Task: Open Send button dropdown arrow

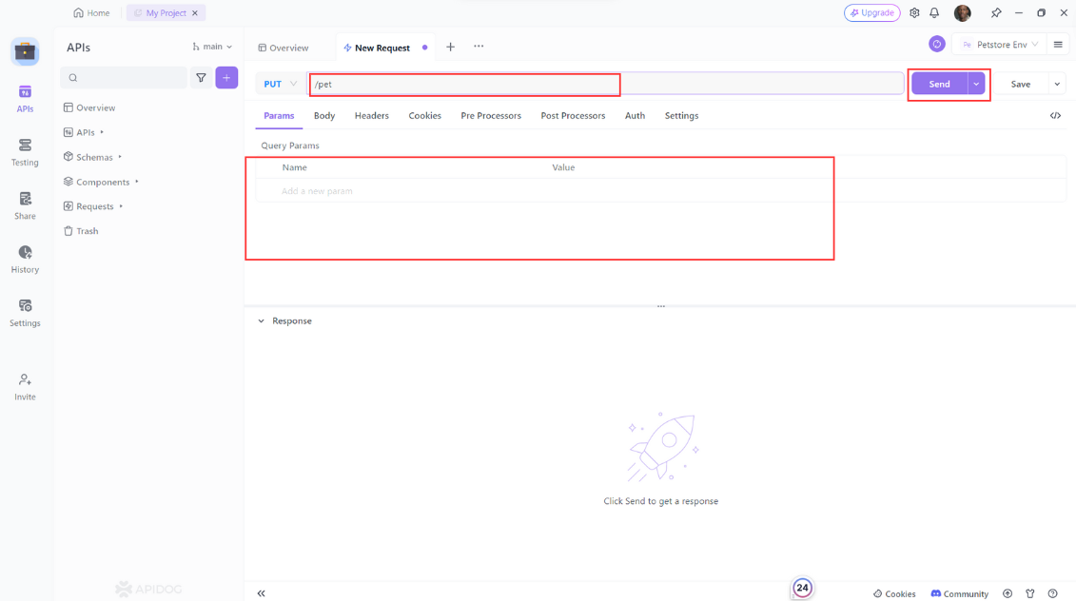Action: (976, 84)
